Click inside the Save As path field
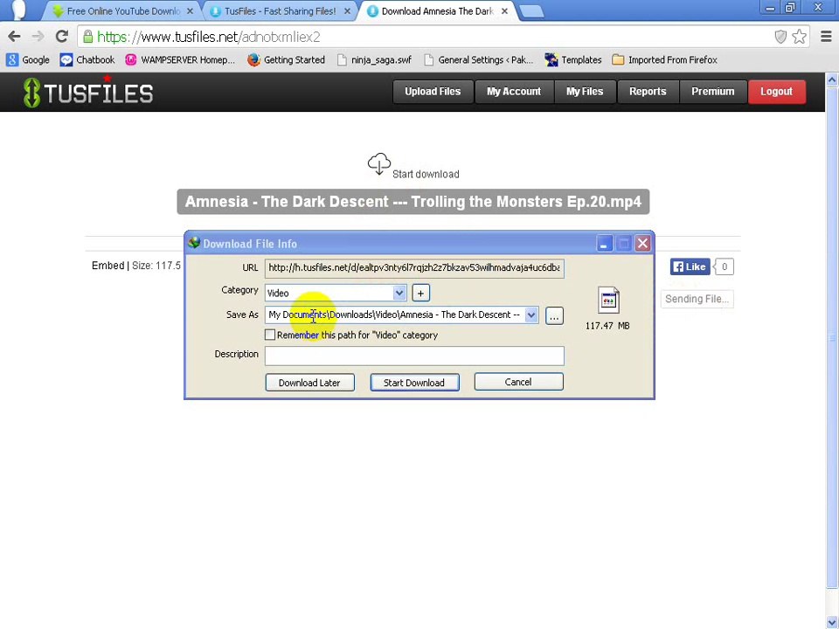This screenshot has width=839, height=629. click(x=395, y=315)
